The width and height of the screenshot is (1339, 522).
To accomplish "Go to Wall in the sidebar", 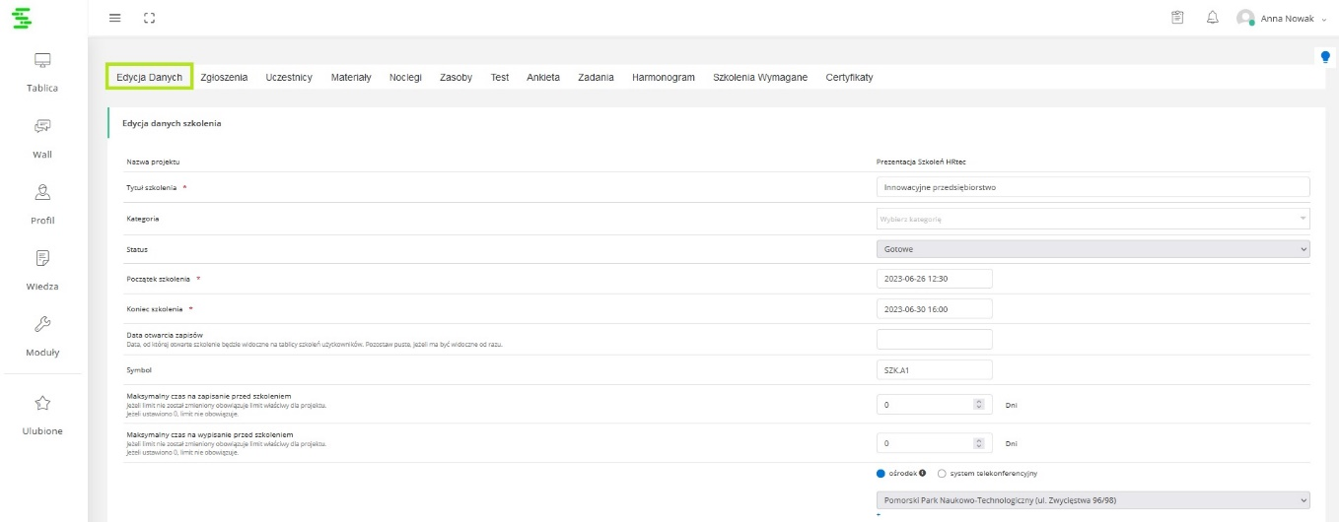I will [42, 138].
